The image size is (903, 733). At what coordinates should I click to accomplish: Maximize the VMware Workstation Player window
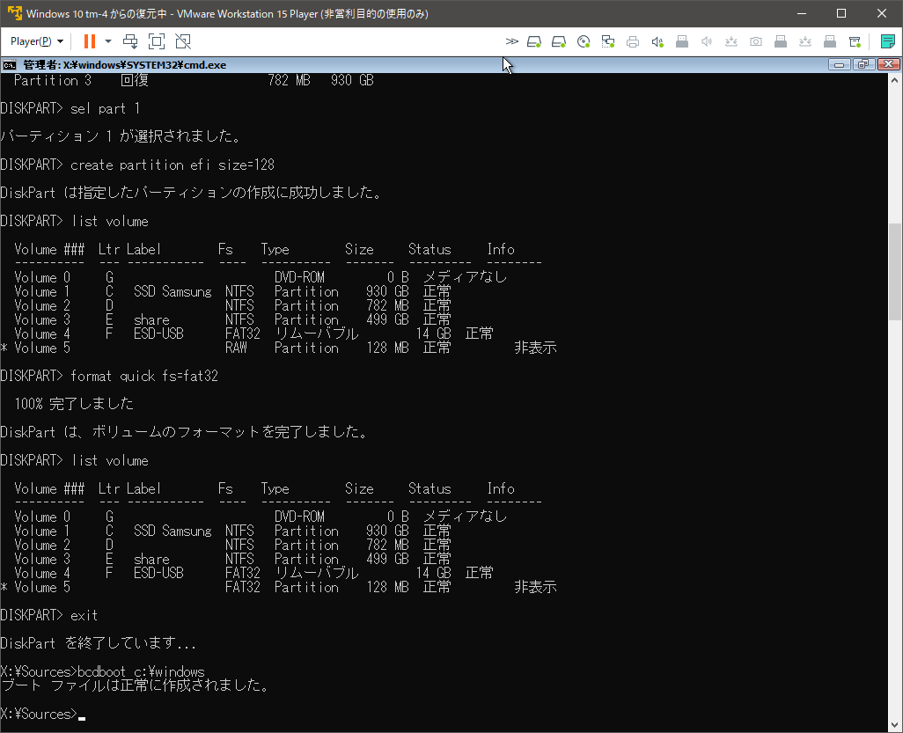(x=841, y=13)
